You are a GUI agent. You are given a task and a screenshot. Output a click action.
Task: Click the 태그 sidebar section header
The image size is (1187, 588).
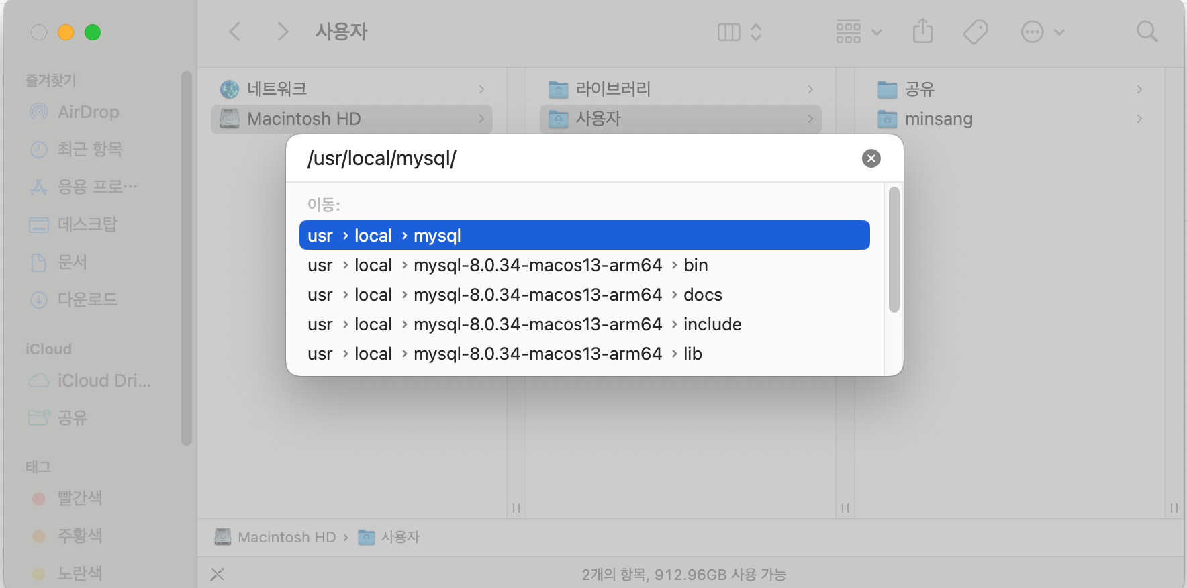point(38,467)
